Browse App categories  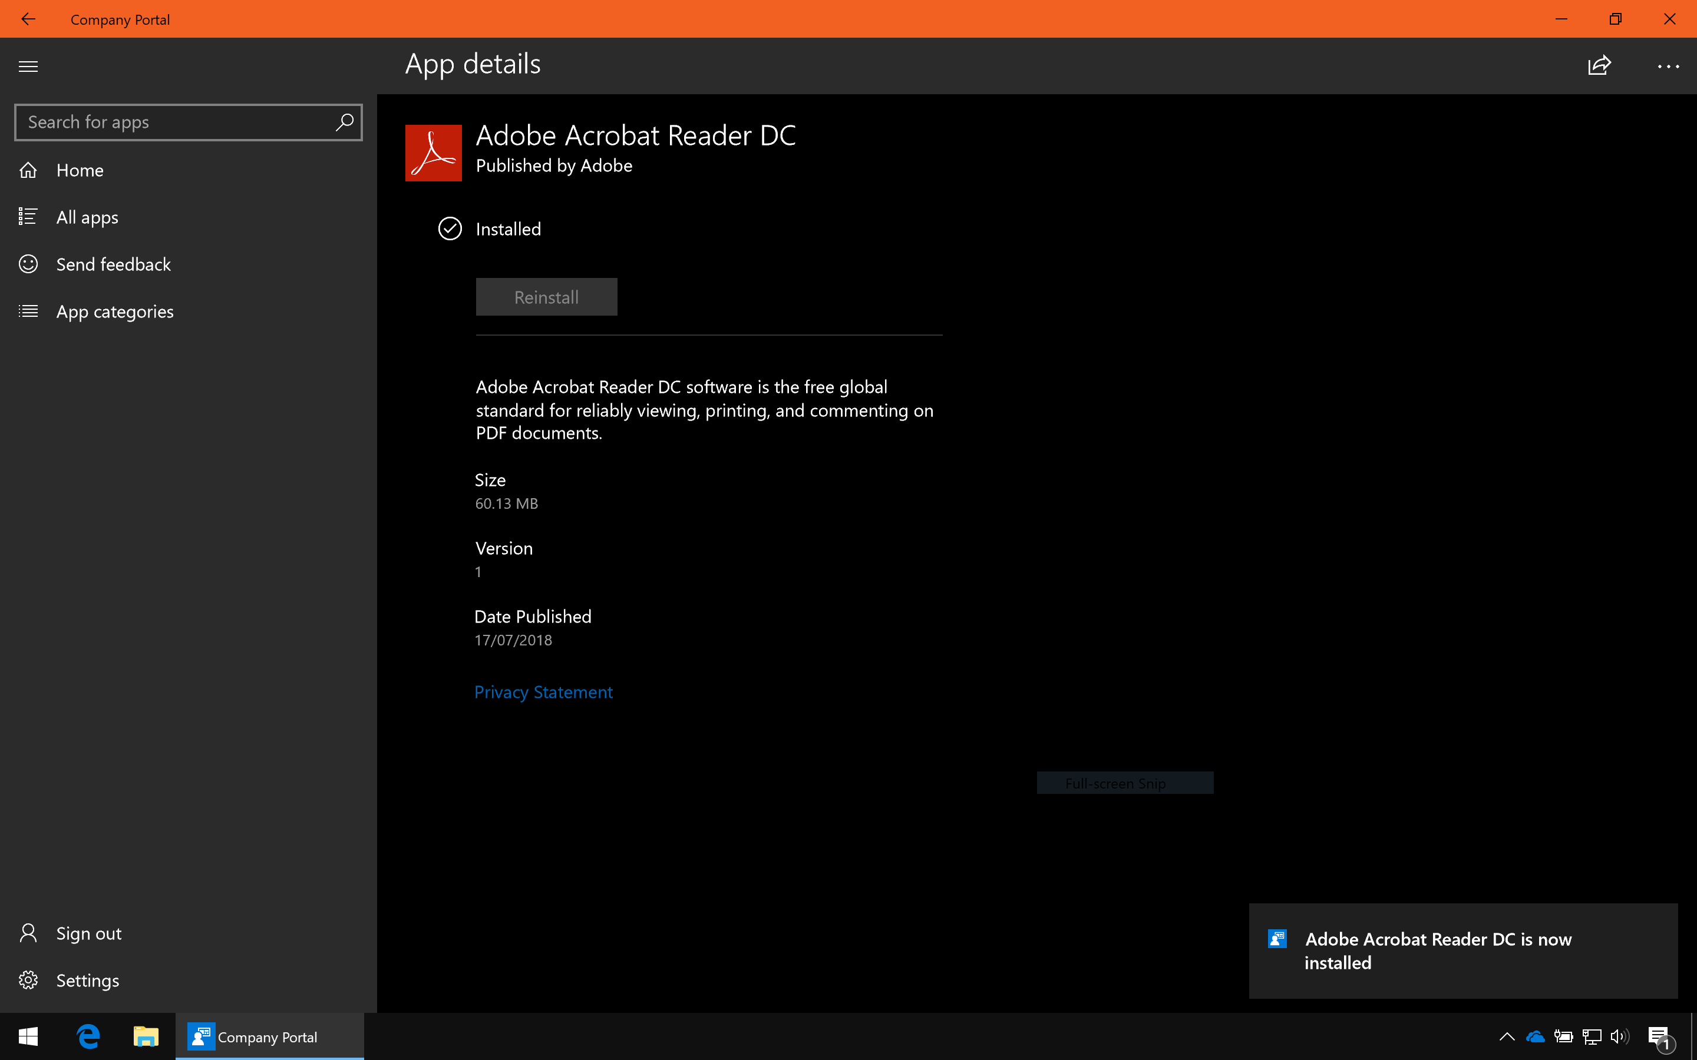pos(188,312)
